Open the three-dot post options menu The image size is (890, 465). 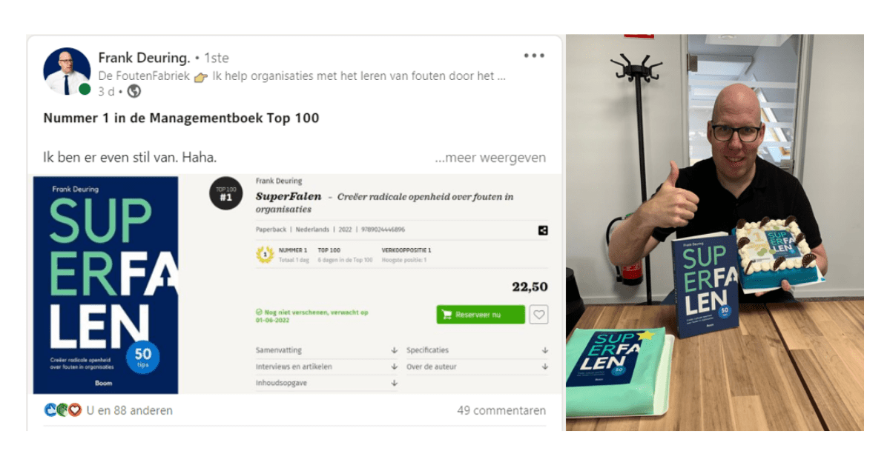pyautogui.click(x=534, y=56)
